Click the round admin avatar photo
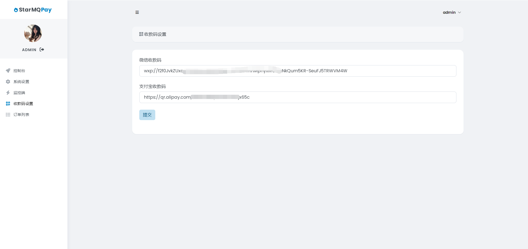Screen dimensions: 528x249 33,33
